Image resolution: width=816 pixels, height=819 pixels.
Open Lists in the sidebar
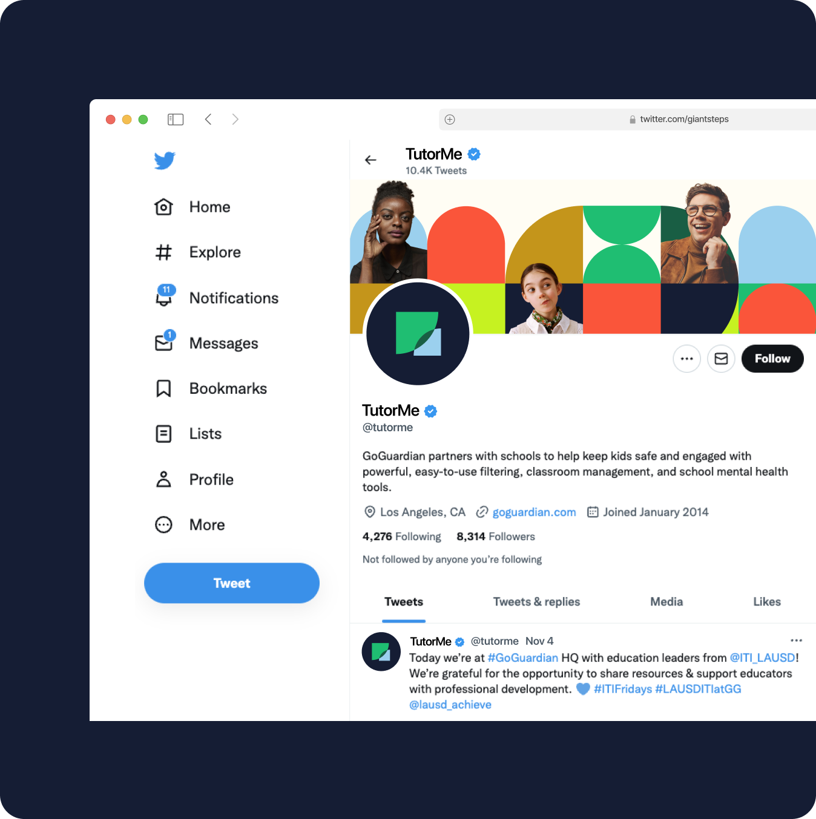point(188,434)
